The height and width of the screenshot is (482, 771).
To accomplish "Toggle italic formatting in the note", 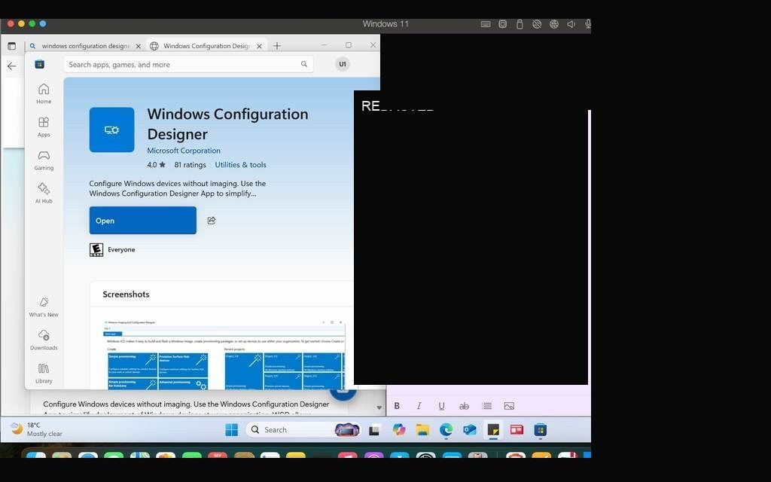I will (419, 406).
